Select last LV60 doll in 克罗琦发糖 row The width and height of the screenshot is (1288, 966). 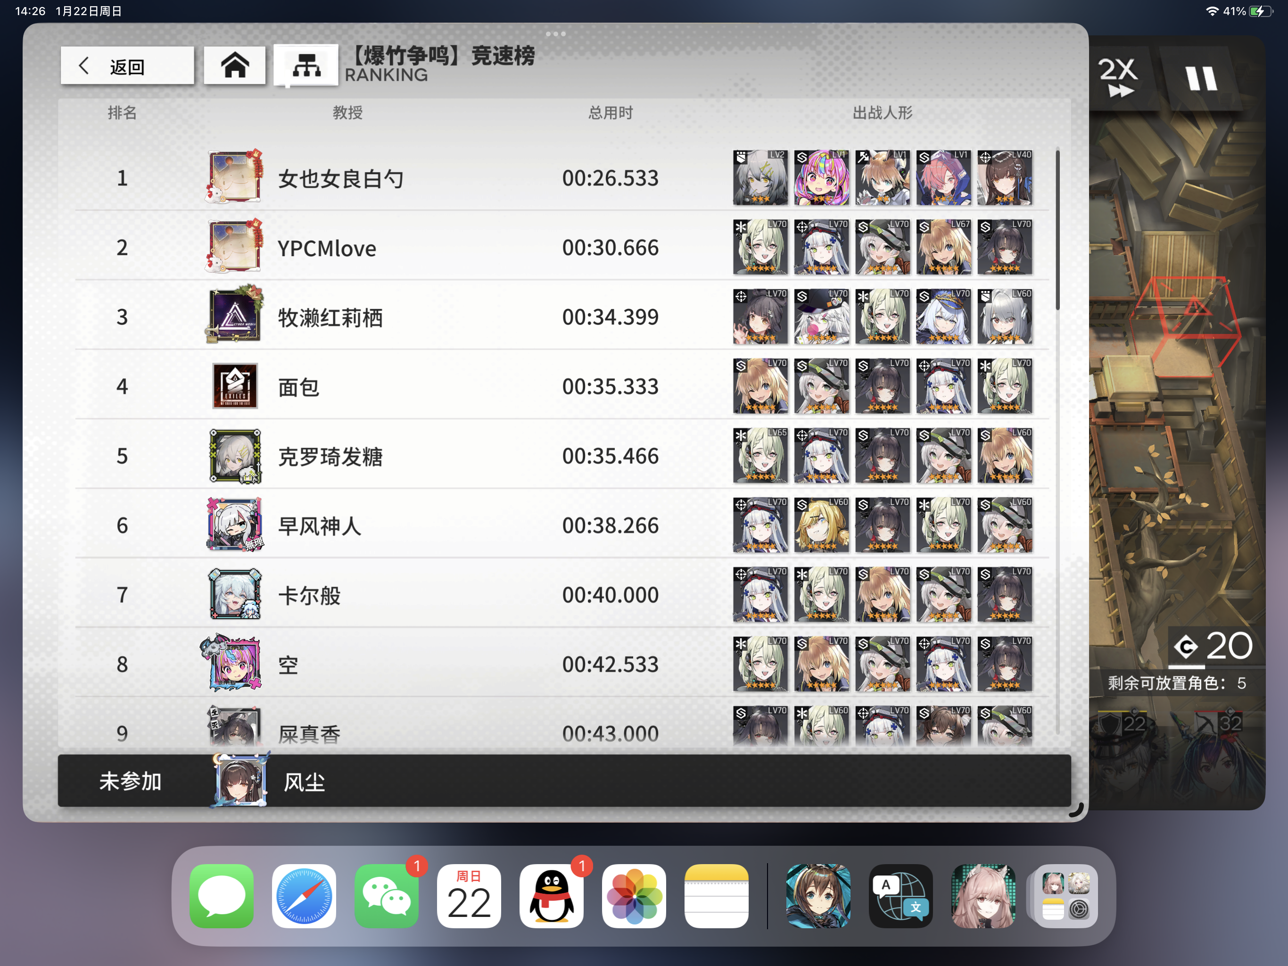(1005, 456)
